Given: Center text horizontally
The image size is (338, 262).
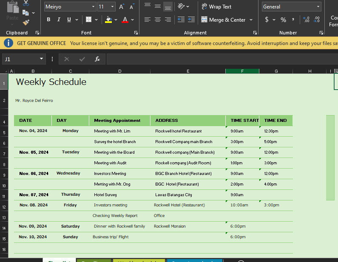Looking at the screenshot, I should [158, 20].
